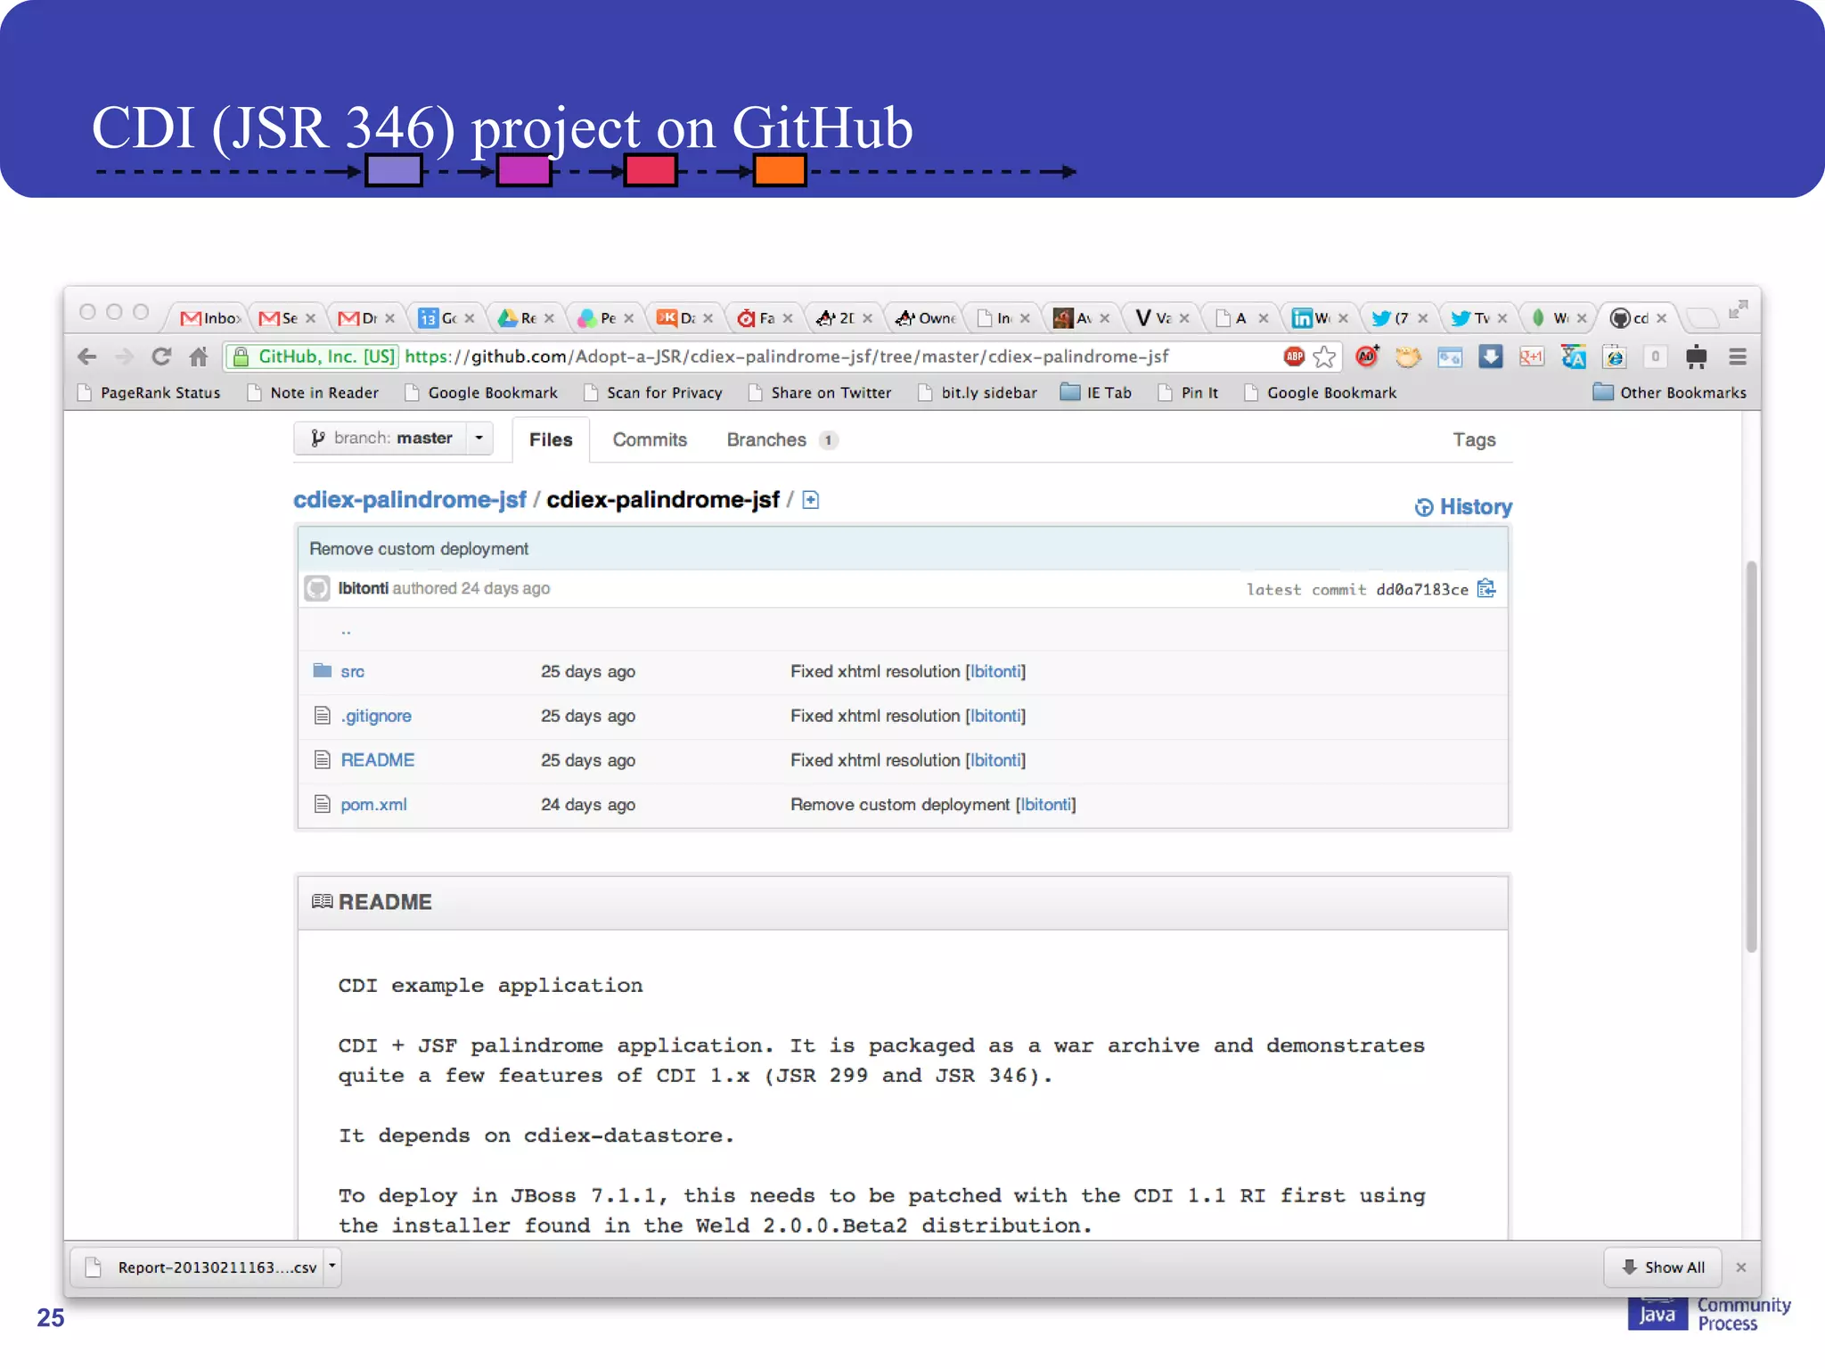Bookmark this page with the star icon
This screenshot has width=1825, height=1369.
1324,357
